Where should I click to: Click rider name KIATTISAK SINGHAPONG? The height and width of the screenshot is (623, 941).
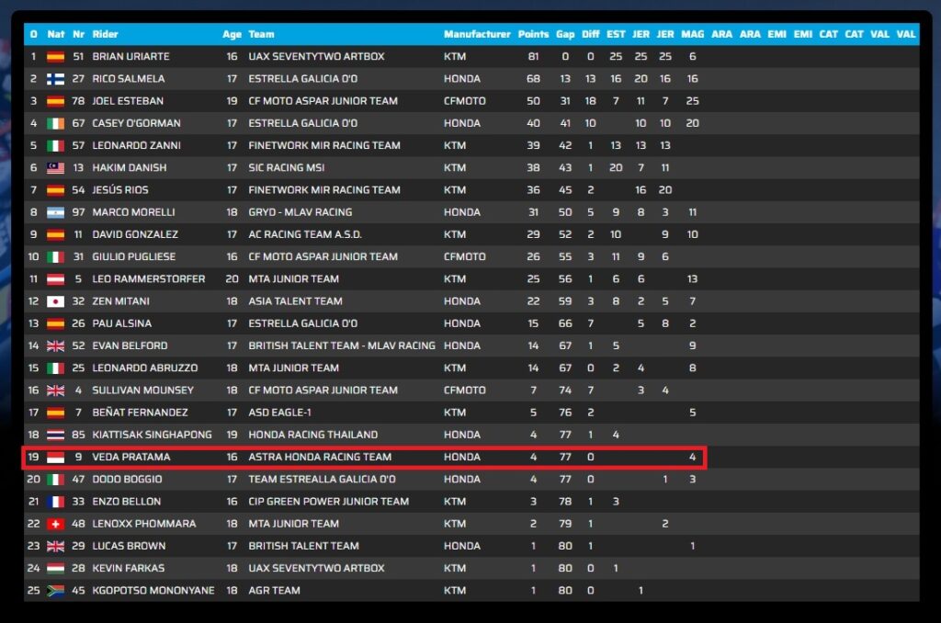(152, 434)
